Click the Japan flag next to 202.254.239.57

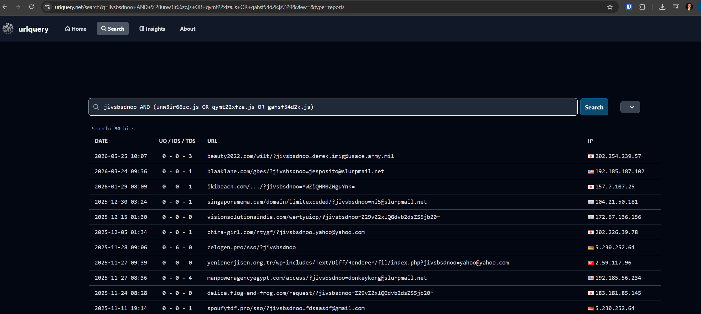coord(590,156)
